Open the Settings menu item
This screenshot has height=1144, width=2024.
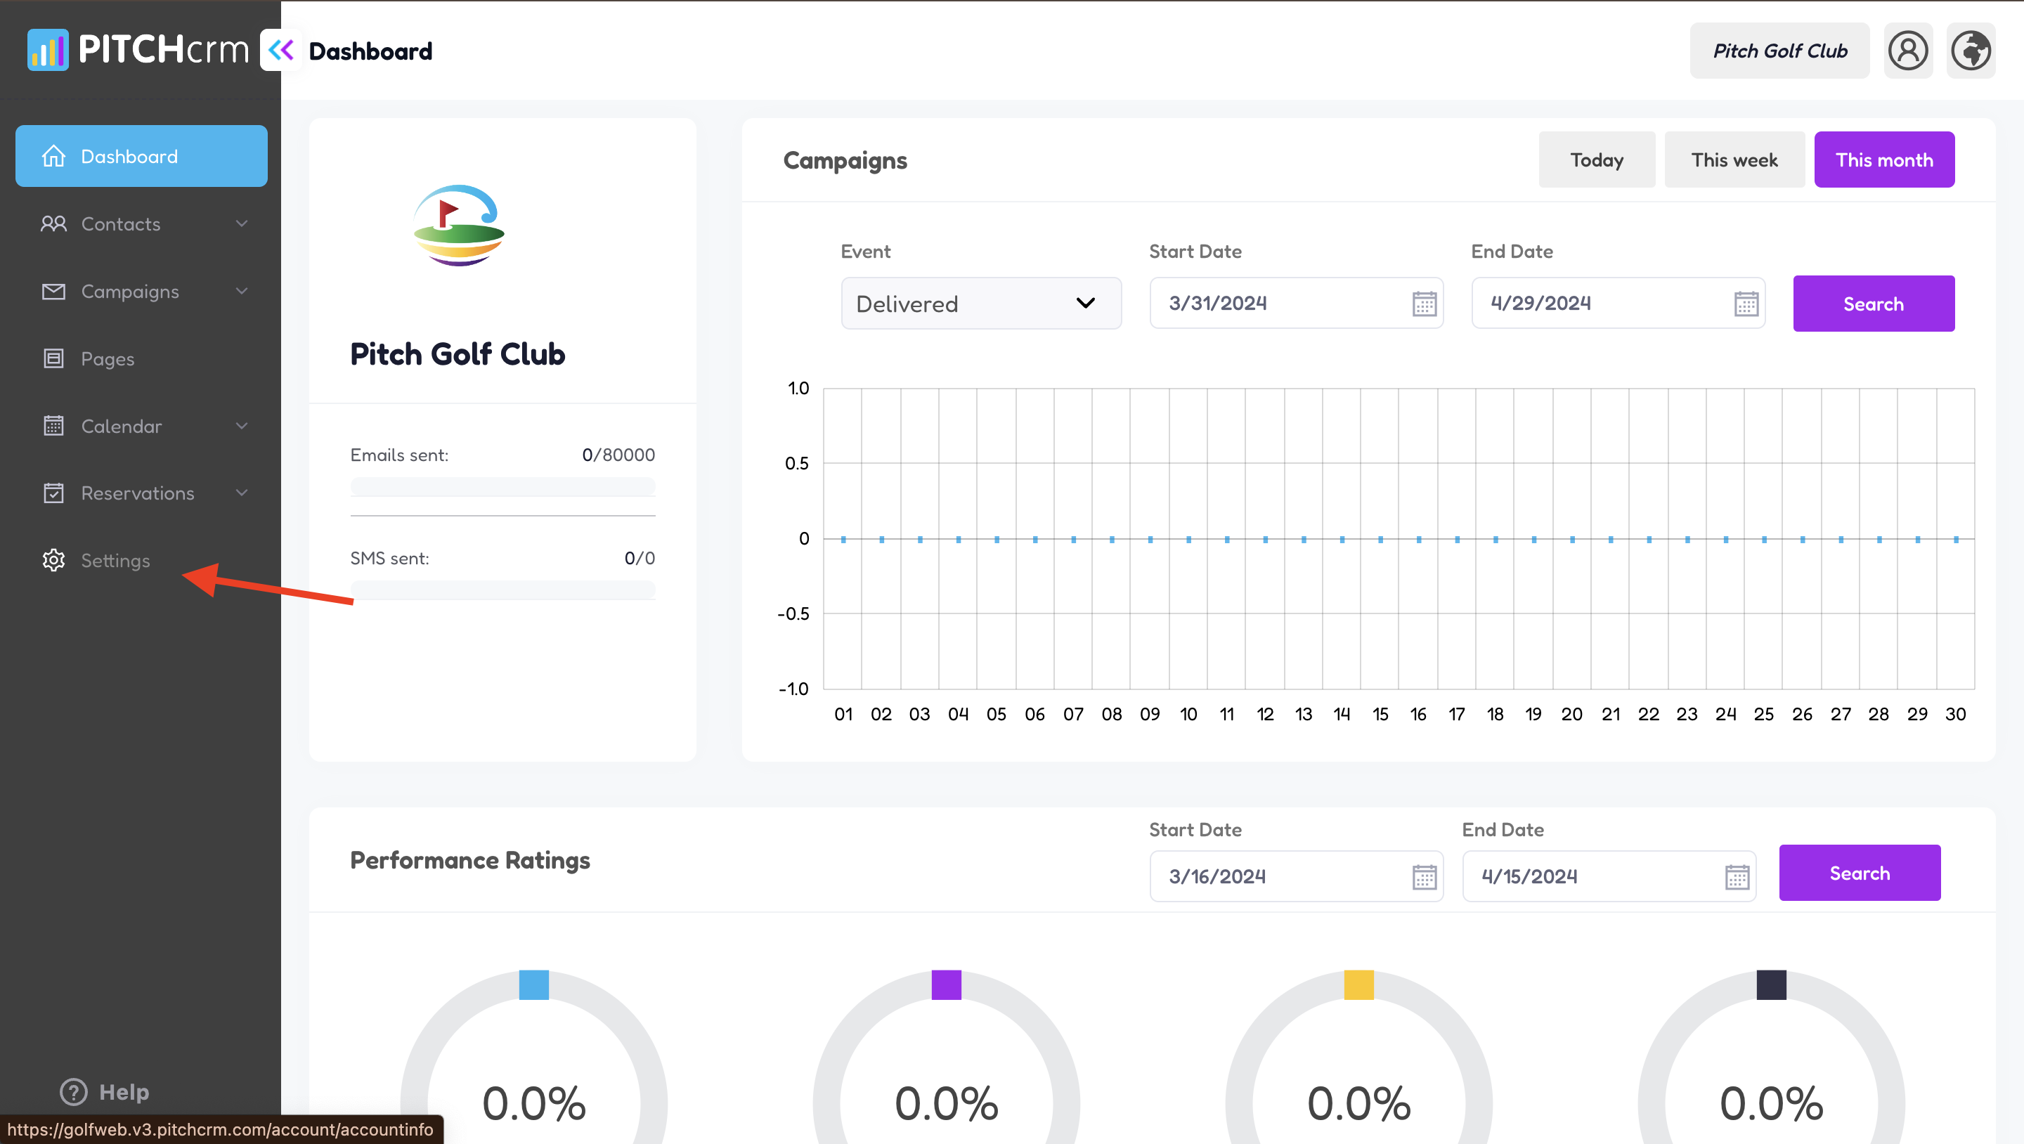pos(141,560)
